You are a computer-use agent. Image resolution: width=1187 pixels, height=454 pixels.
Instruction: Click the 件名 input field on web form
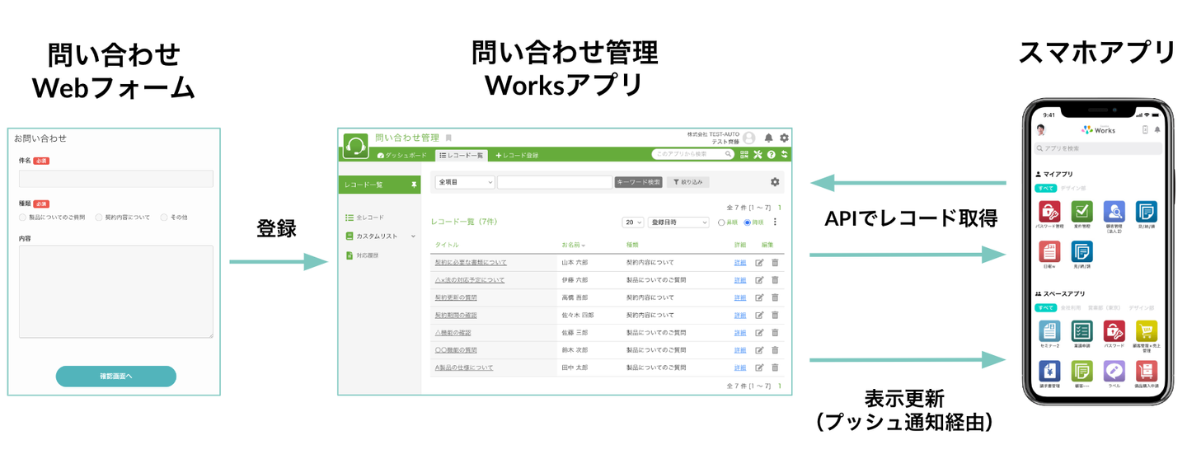coord(116,179)
